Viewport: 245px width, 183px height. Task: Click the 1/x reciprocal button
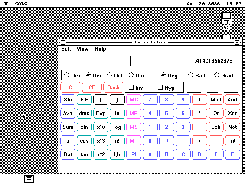[117, 154]
